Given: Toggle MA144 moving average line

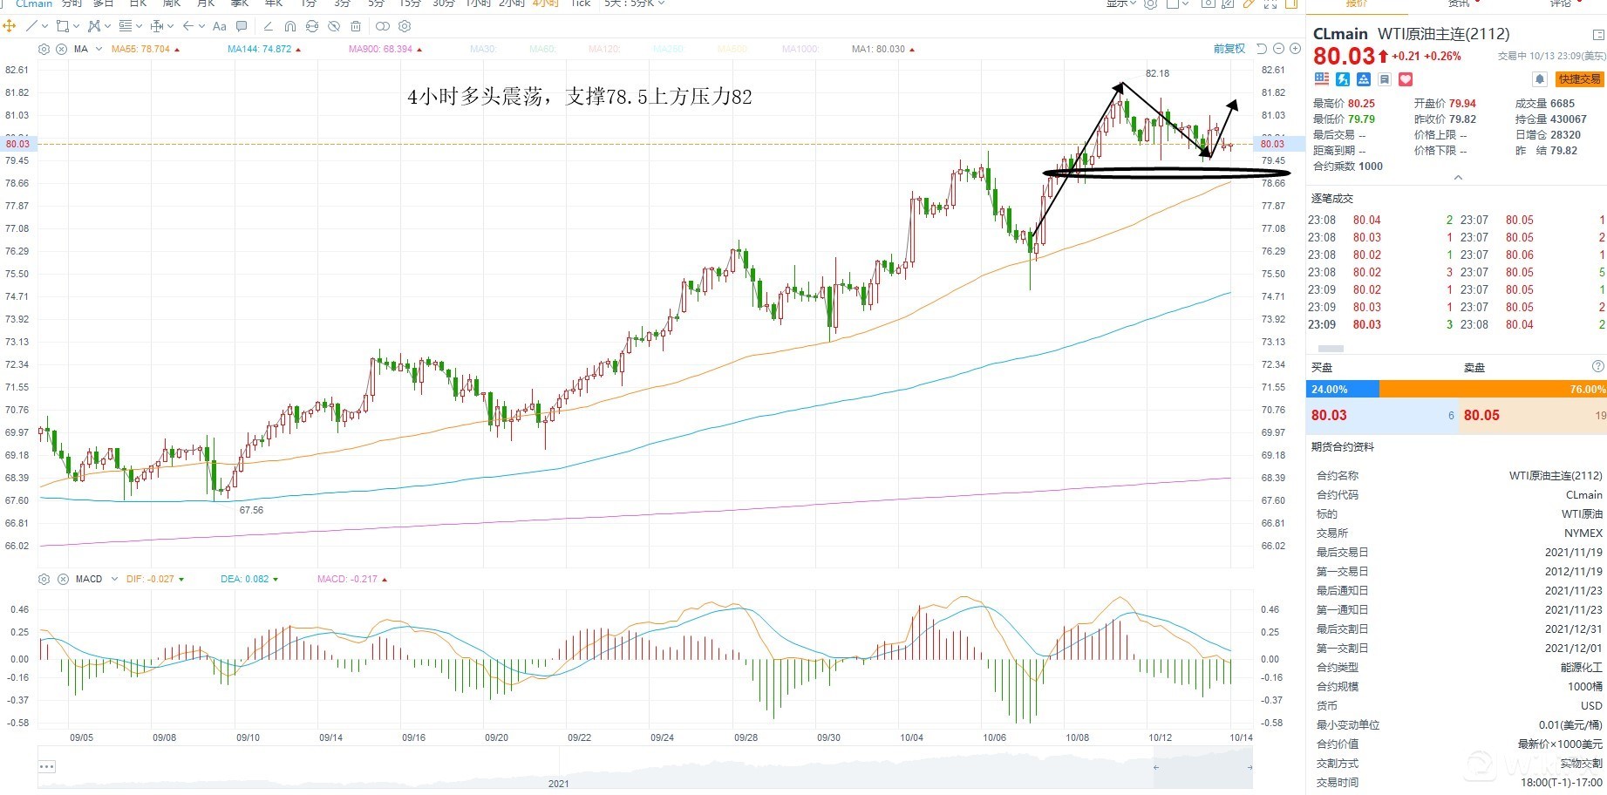Looking at the screenshot, I should tap(260, 49).
